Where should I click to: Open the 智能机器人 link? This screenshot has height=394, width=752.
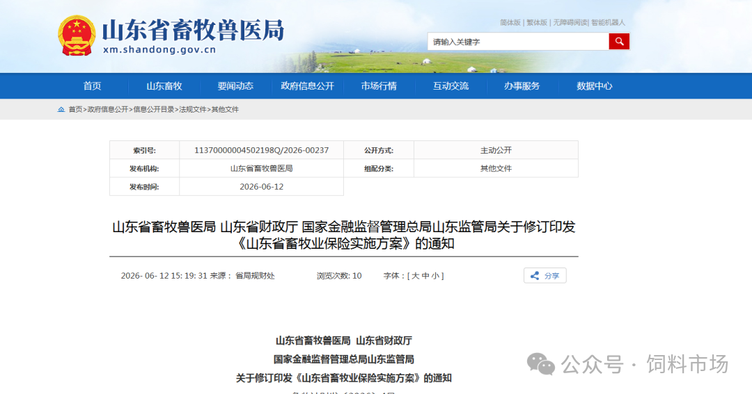pos(608,22)
